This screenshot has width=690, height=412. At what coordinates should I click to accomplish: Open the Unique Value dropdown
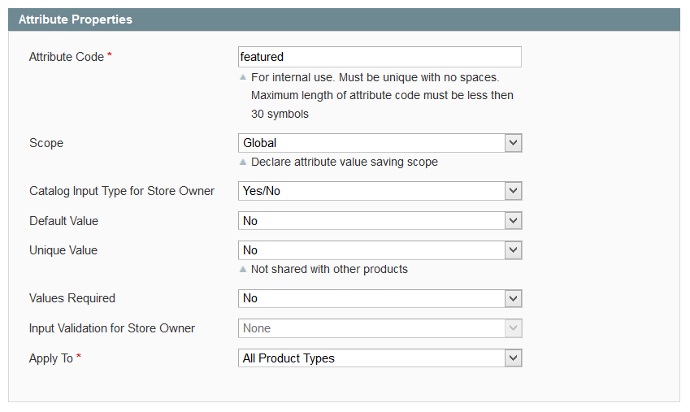point(380,250)
